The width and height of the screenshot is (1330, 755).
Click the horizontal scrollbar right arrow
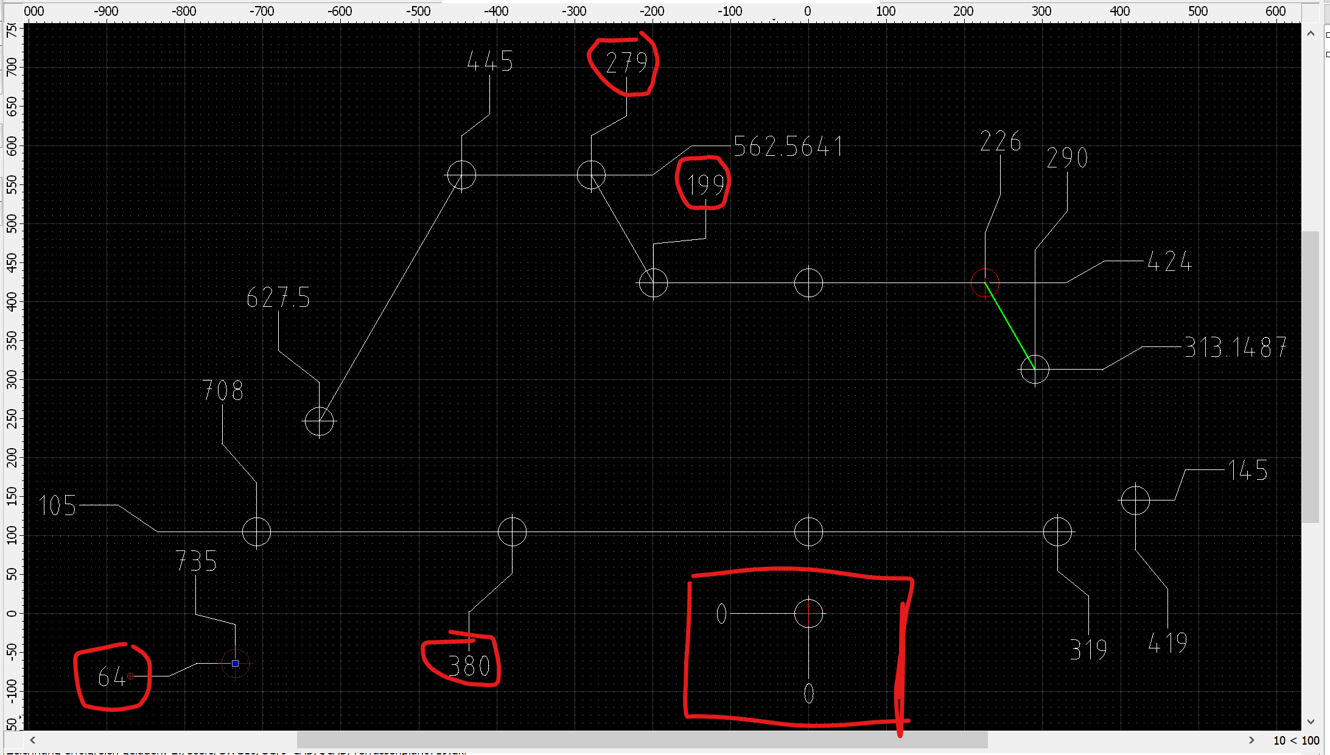[1251, 740]
